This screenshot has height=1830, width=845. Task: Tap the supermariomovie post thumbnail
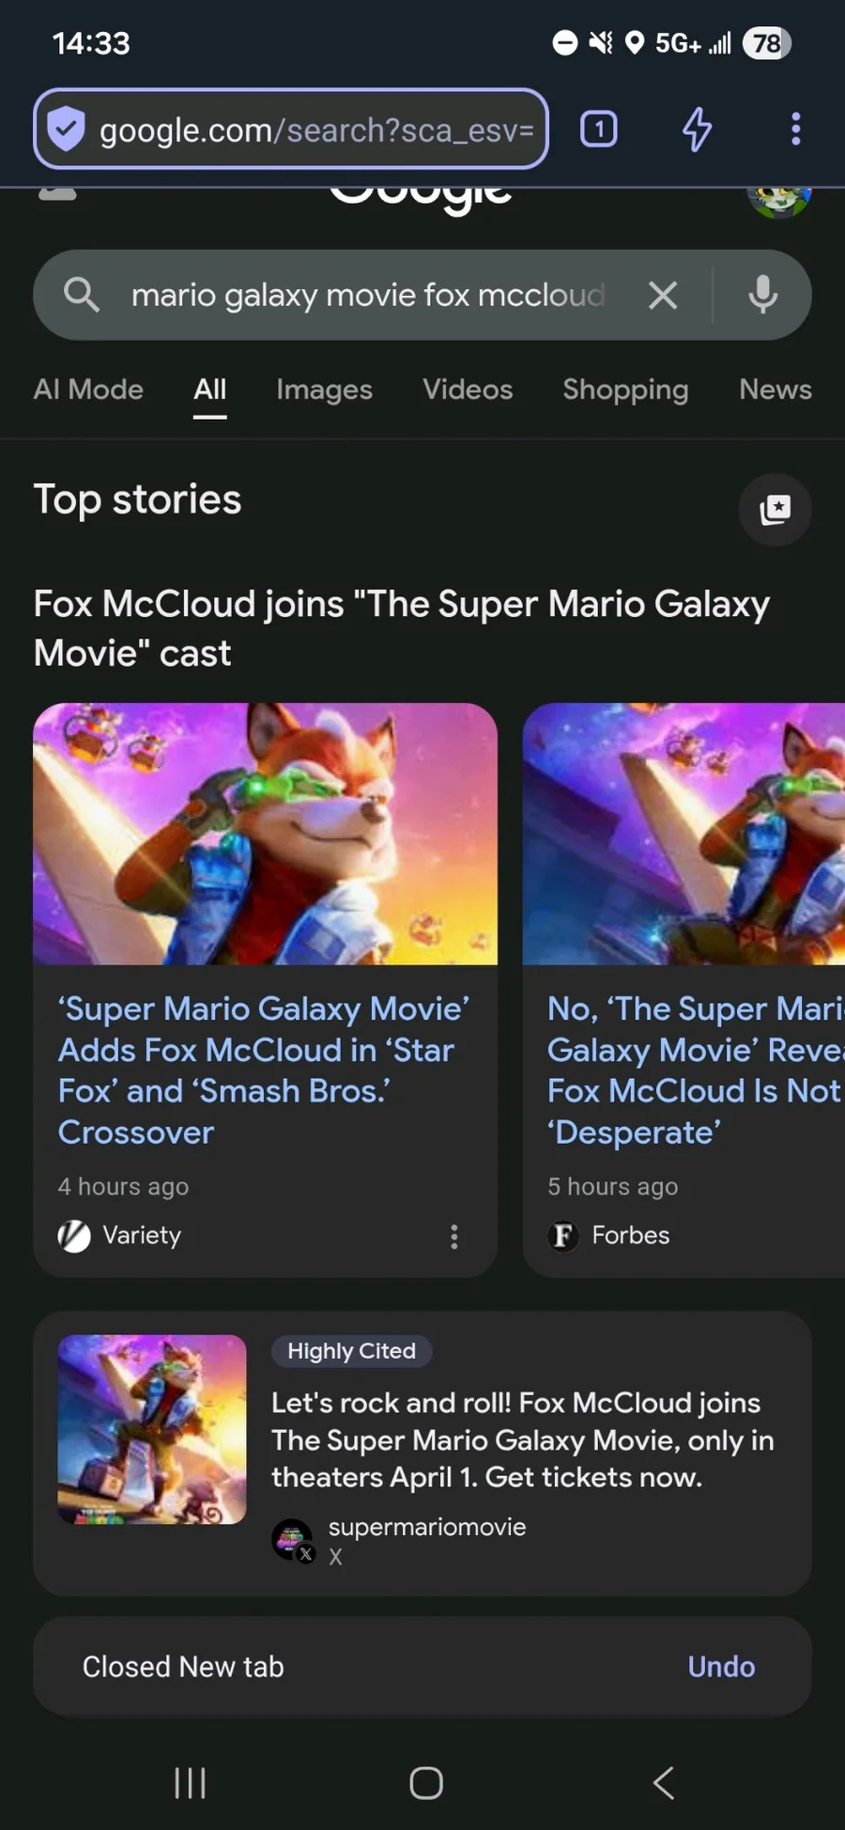click(152, 1429)
